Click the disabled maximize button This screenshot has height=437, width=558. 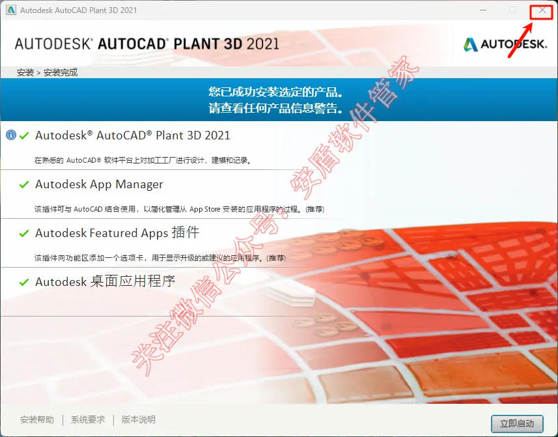(x=512, y=10)
